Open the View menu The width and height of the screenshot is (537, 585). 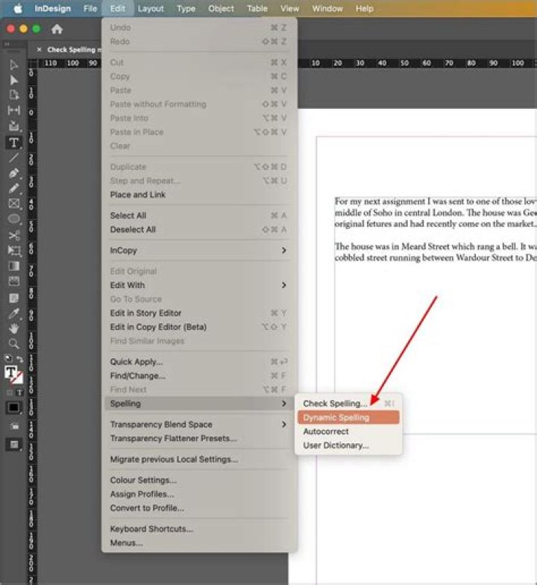tap(289, 8)
